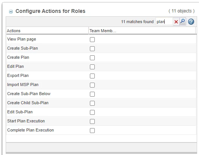Select the 'Edit Sub-Plan' action text

pyautogui.click(x=20, y=112)
